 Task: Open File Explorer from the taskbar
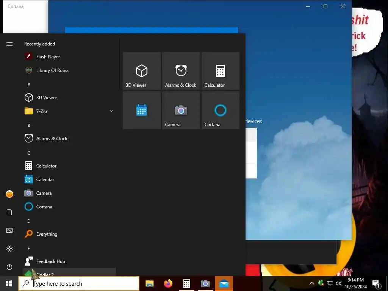pos(149,283)
